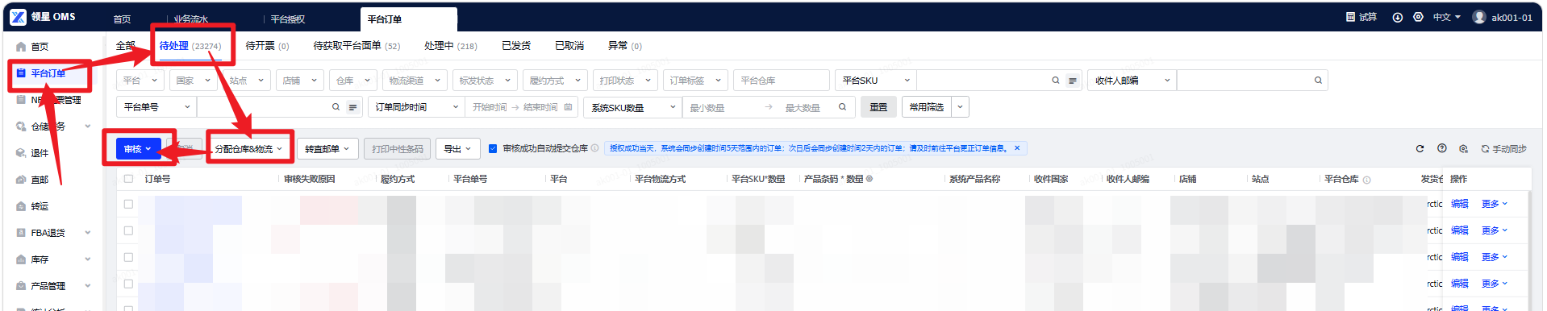1547x311 pixels.
Task: Expand the 常用筛选 arrow dropdown
Action: click(x=960, y=107)
